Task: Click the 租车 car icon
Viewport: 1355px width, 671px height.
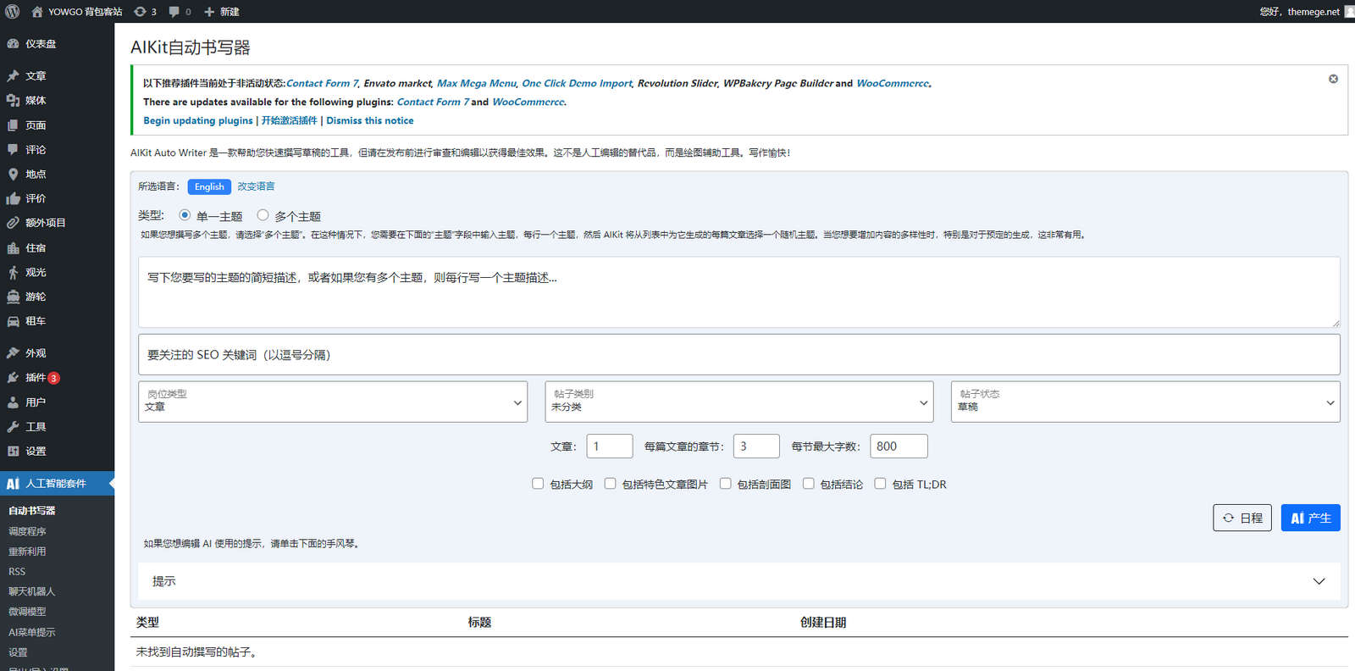Action: click(13, 322)
